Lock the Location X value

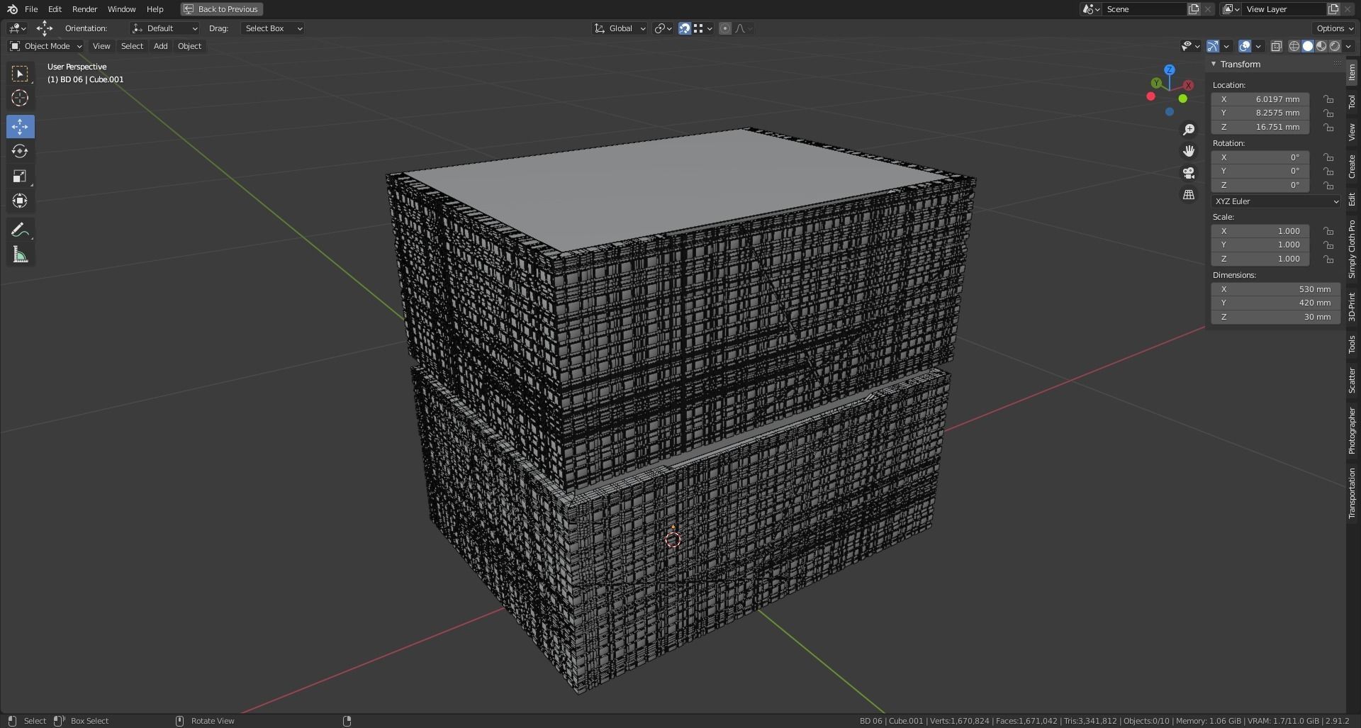1328,99
